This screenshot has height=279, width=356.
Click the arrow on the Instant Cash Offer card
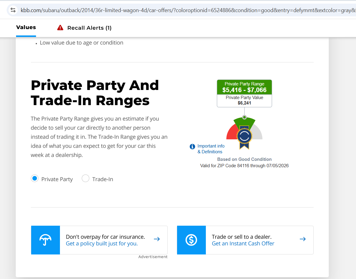tap(303, 239)
